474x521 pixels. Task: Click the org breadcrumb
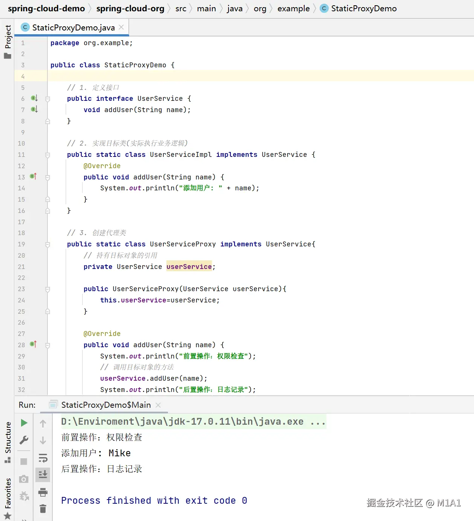260,8
